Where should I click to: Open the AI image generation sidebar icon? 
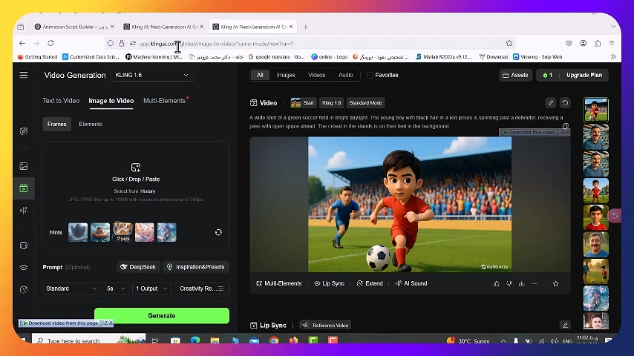(24, 166)
